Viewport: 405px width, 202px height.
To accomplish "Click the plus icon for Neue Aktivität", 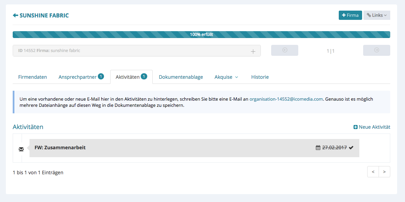I will click(356, 127).
